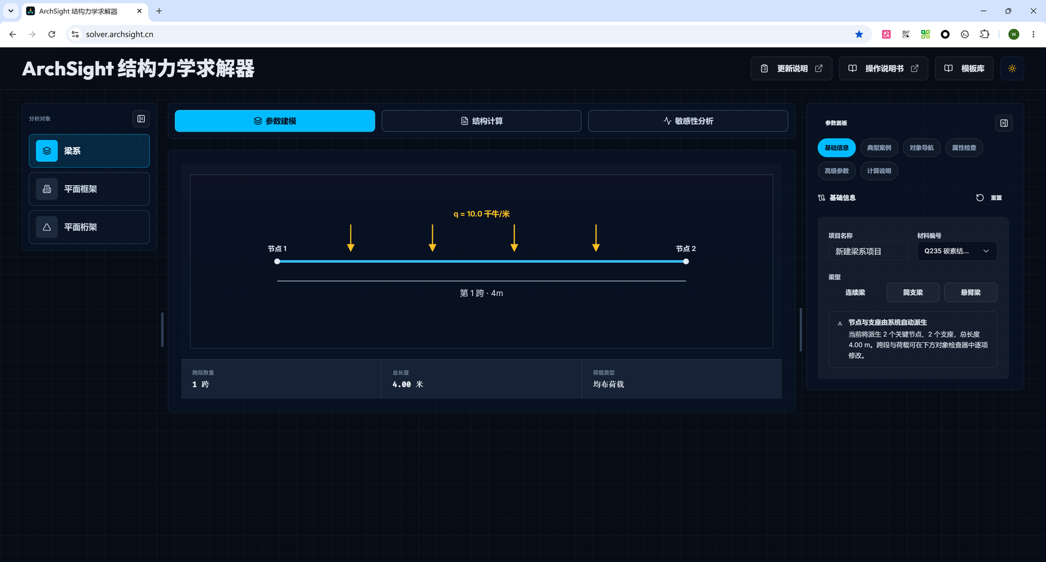Click the 第 1 跨 · 4m span label
Viewport: 1046px width, 562px height.
click(482, 293)
